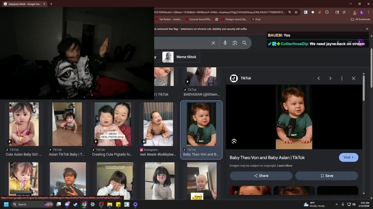Clear the Google search box text

click(x=213, y=43)
